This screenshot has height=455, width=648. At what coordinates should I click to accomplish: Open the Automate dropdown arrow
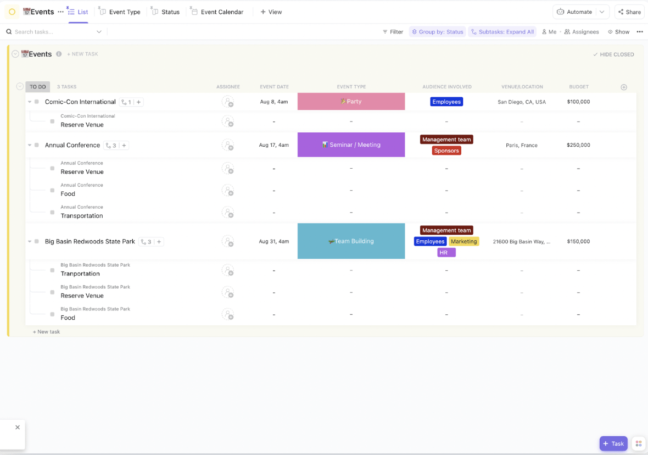602,12
